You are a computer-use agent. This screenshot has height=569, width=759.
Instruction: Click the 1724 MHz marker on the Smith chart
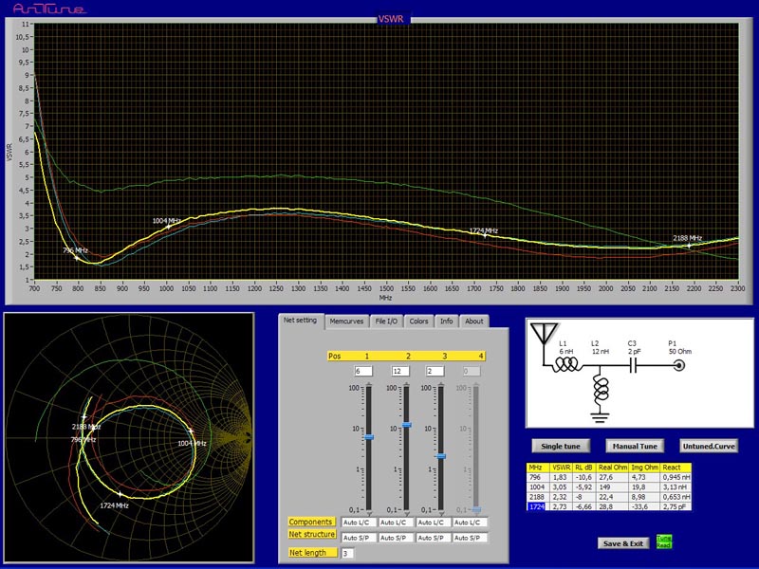[120, 494]
